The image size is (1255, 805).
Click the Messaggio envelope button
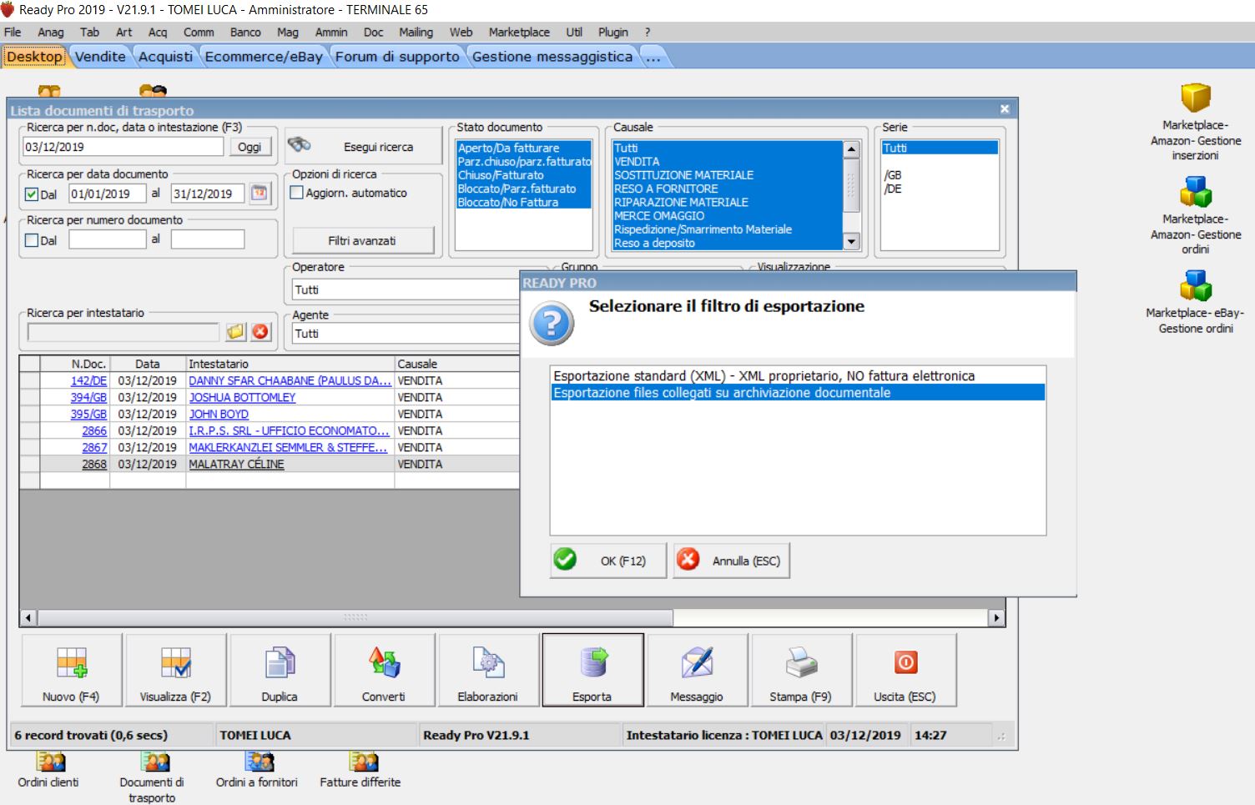697,670
